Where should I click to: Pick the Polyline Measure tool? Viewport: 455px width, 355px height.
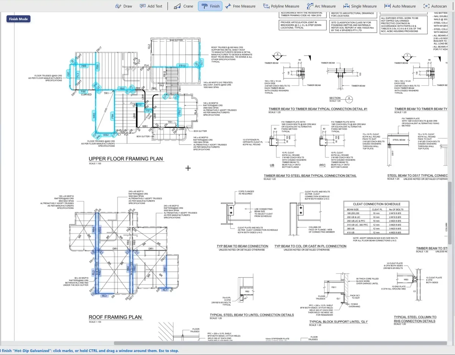[281, 6]
